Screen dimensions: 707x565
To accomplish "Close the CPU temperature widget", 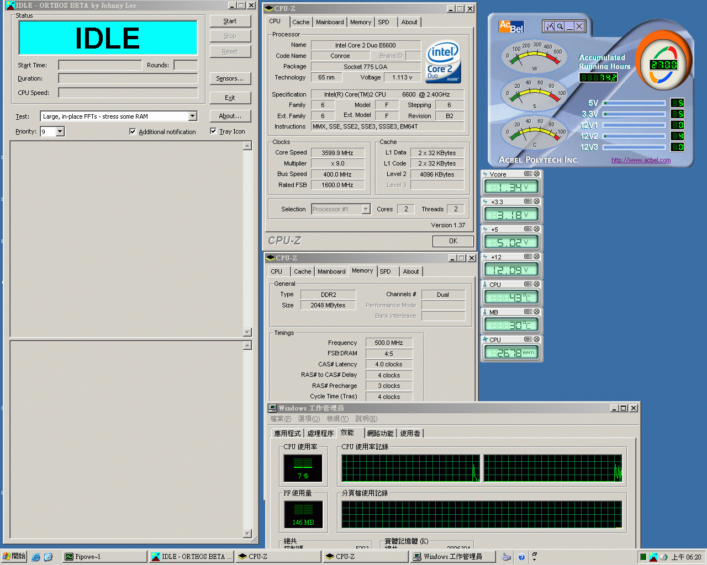I will pos(536,284).
